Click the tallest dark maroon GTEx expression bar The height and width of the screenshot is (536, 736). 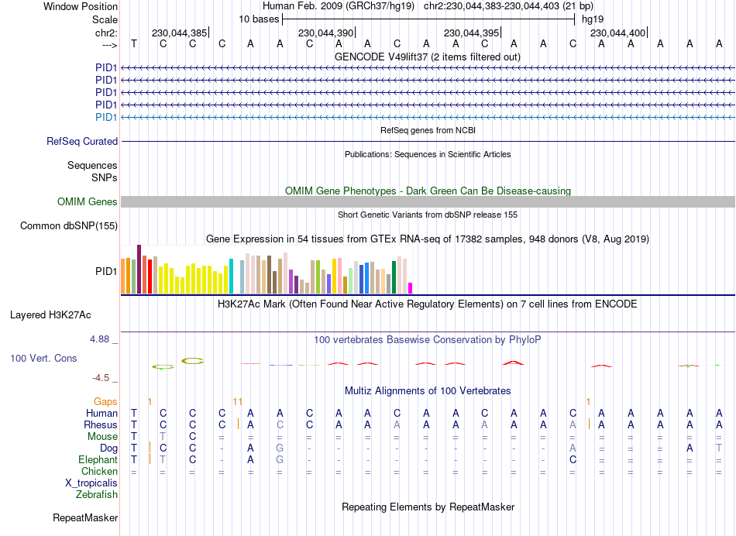139,269
